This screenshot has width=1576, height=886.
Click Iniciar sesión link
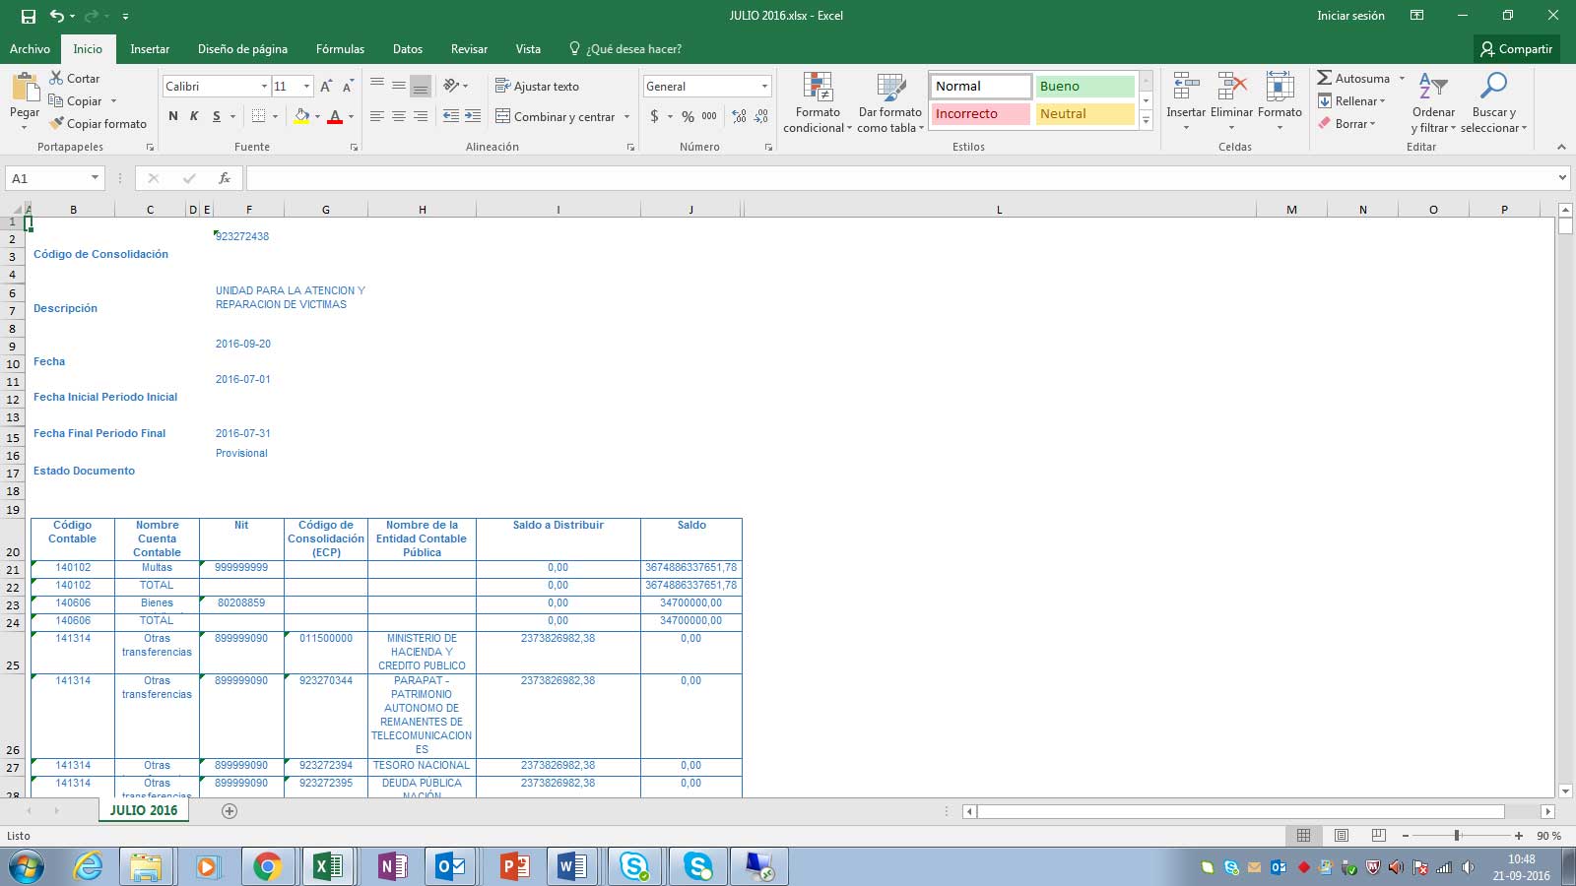pyautogui.click(x=1350, y=16)
